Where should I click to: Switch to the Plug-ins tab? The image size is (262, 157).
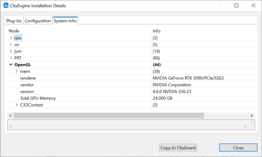(14, 21)
